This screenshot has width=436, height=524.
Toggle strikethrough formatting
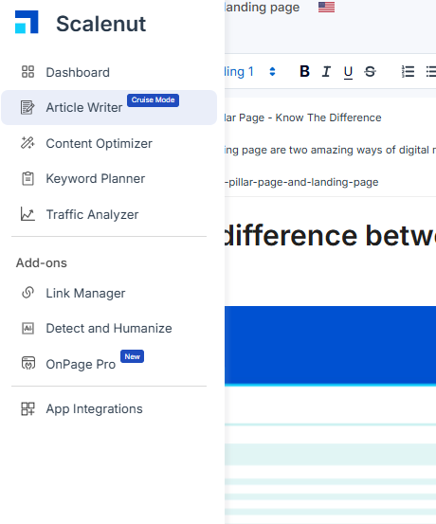pyautogui.click(x=370, y=71)
